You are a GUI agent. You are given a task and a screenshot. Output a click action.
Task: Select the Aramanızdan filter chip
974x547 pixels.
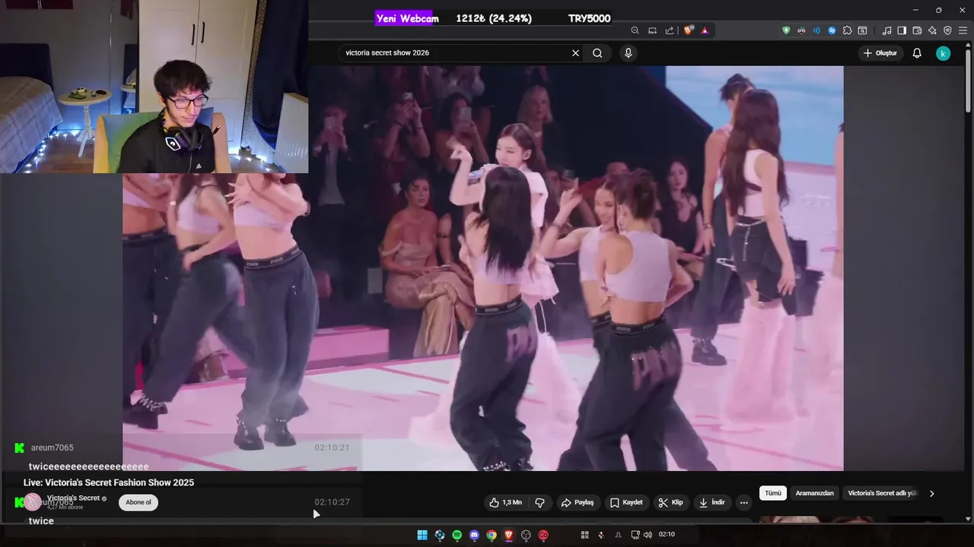pos(814,493)
